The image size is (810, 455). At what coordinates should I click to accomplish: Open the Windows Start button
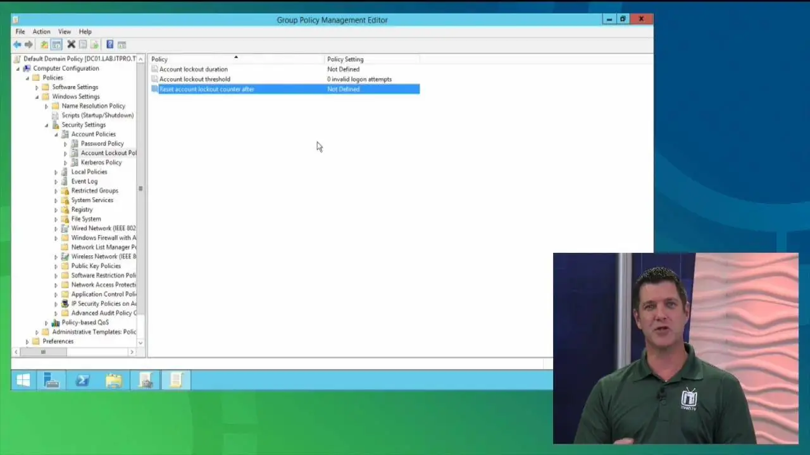click(x=23, y=380)
